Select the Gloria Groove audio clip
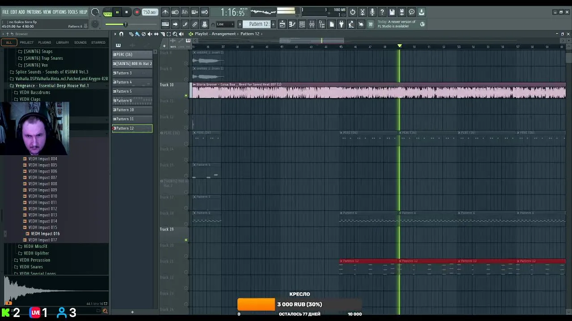Screen dimensions: 572x321 (x=379, y=91)
